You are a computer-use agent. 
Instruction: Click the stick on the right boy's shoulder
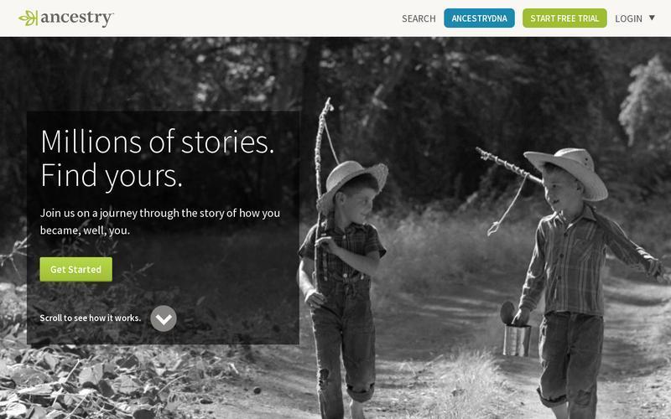click(508, 164)
